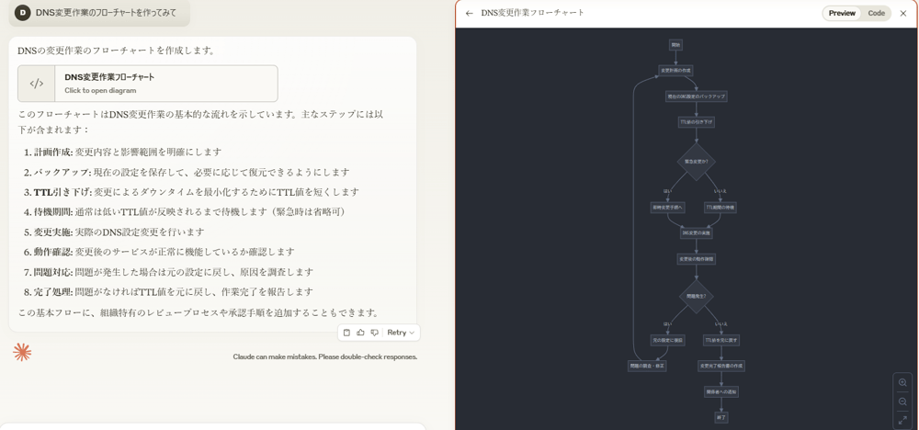Select the TTL期間の待機 node

[720, 207]
